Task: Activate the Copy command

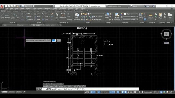Action: tap(29, 17)
